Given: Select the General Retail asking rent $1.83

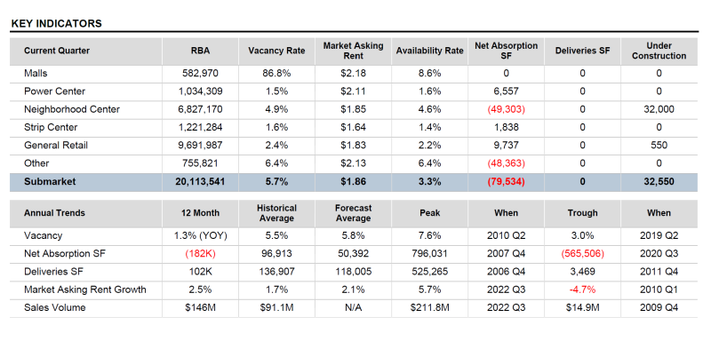Looking at the screenshot, I should click(353, 146).
